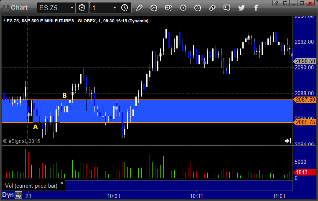Click the help question mark button
Image resolution: width=318 pixels, height=201 pixels.
(277, 3)
